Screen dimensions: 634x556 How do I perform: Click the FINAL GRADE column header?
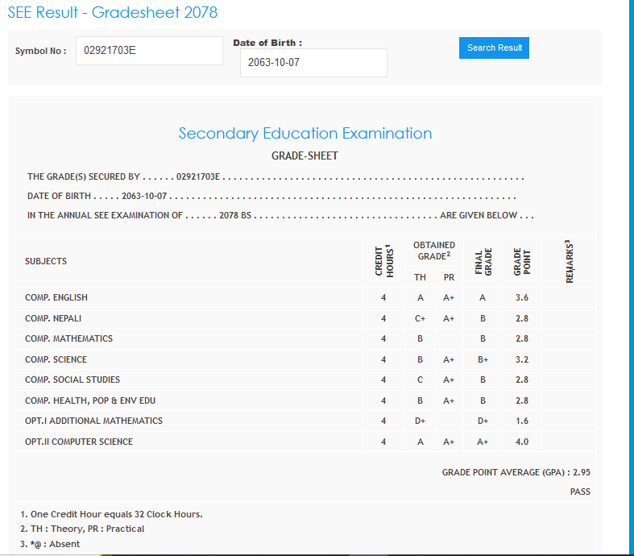click(483, 261)
